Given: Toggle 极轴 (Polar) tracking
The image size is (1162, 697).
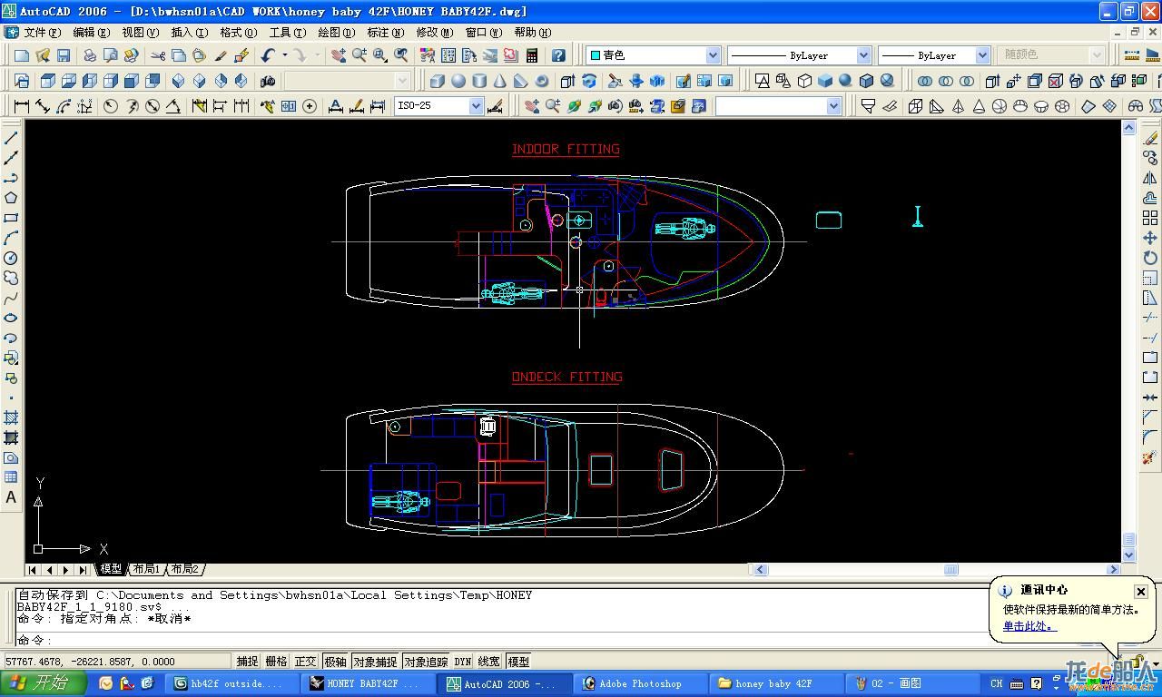Looking at the screenshot, I should click(336, 662).
